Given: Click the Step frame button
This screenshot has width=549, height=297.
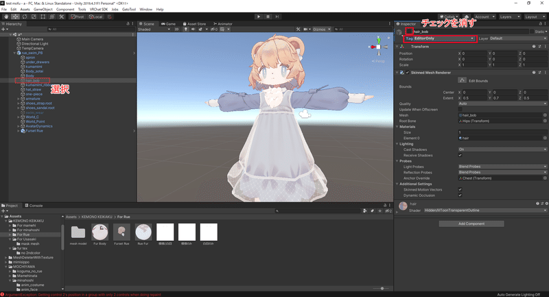Looking at the screenshot, I should [277, 16].
